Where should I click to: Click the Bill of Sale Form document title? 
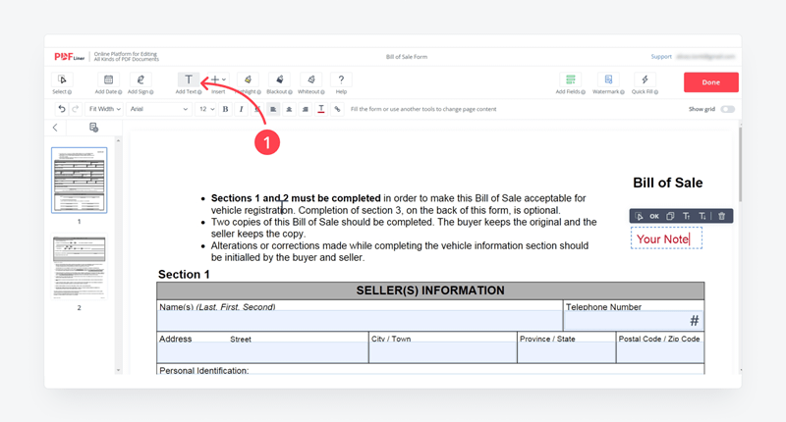click(407, 57)
